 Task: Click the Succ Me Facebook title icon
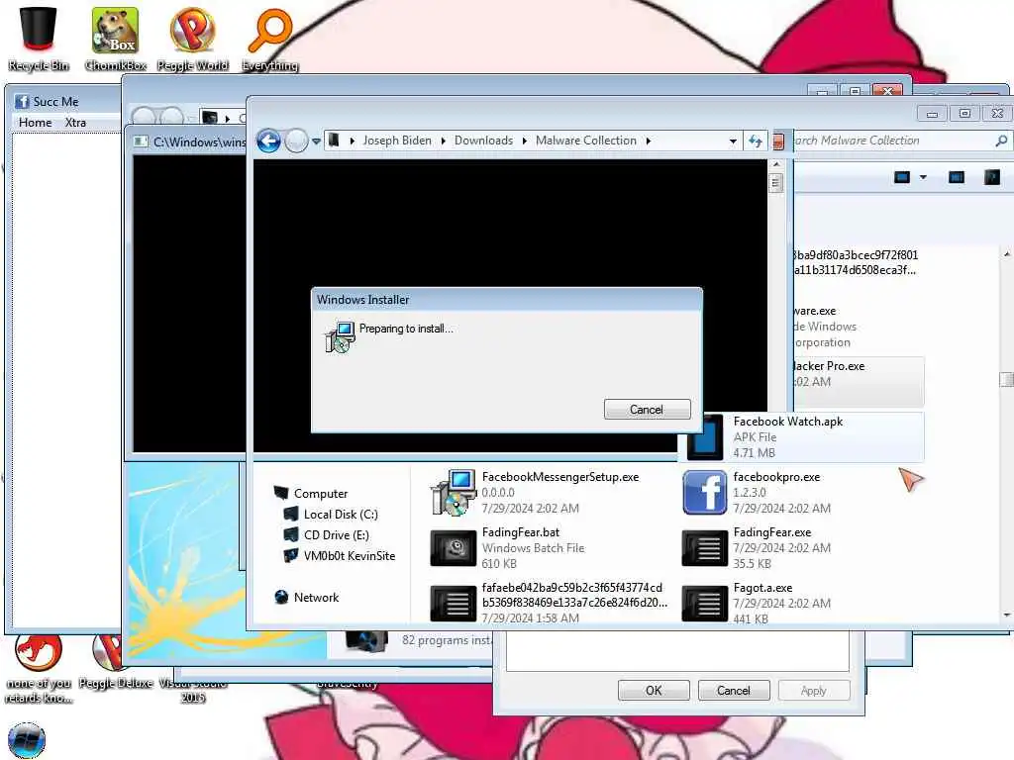[22, 102]
